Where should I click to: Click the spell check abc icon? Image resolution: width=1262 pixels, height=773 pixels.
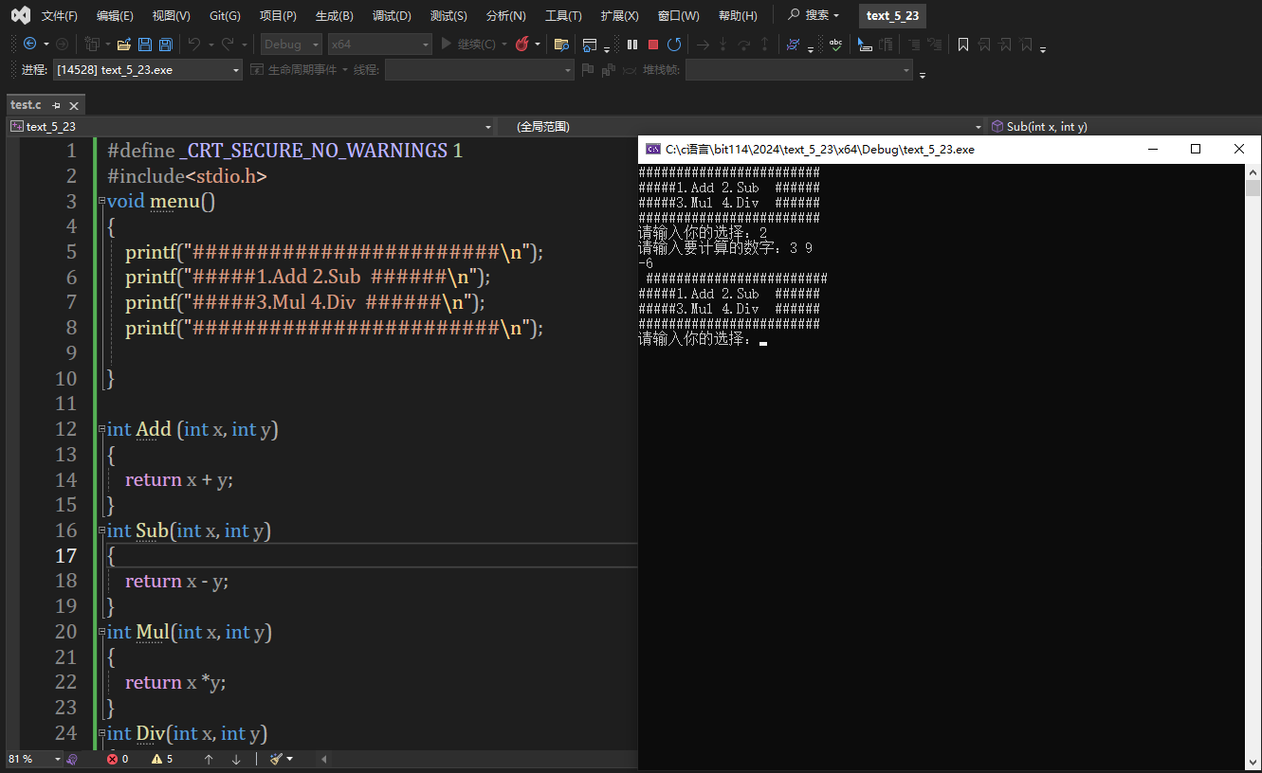pos(835,44)
